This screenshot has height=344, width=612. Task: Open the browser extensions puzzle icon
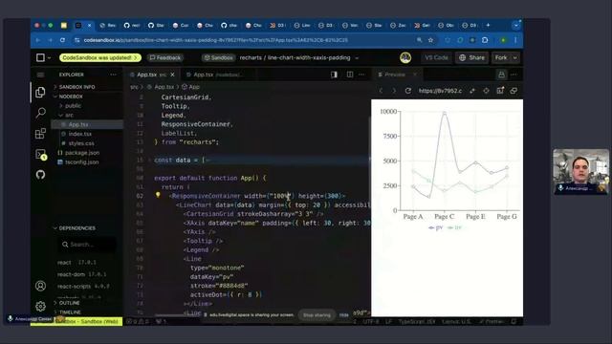tap(485, 40)
